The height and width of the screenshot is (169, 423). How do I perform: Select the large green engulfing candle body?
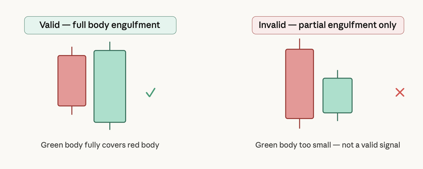pyautogui.click(x=110, y=86)
